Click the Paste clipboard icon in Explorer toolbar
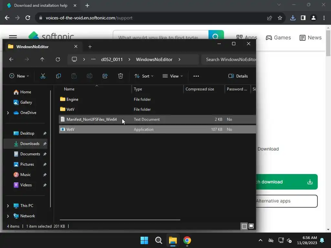Viewport: 331px width, 248px height. click(74, 76)
